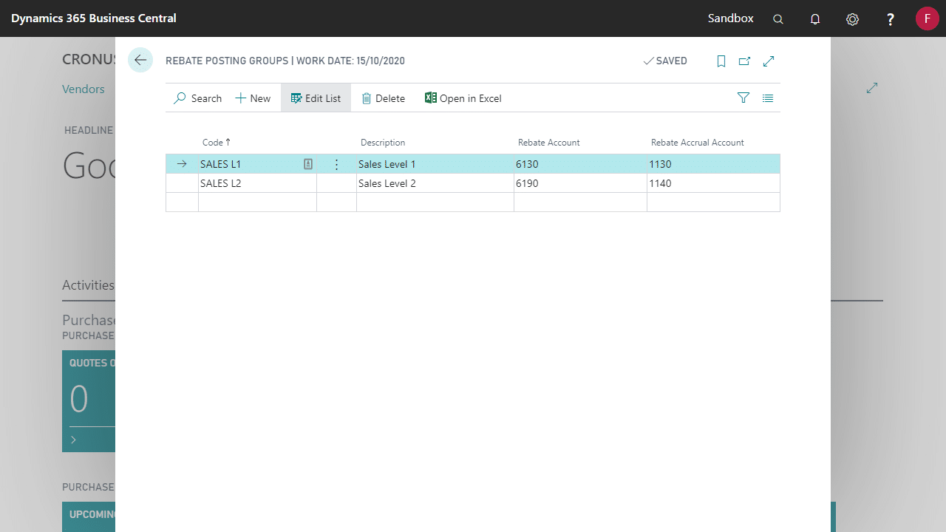Open the notifications bell
Screen dimensions: 946x532
tap(815, 19)
